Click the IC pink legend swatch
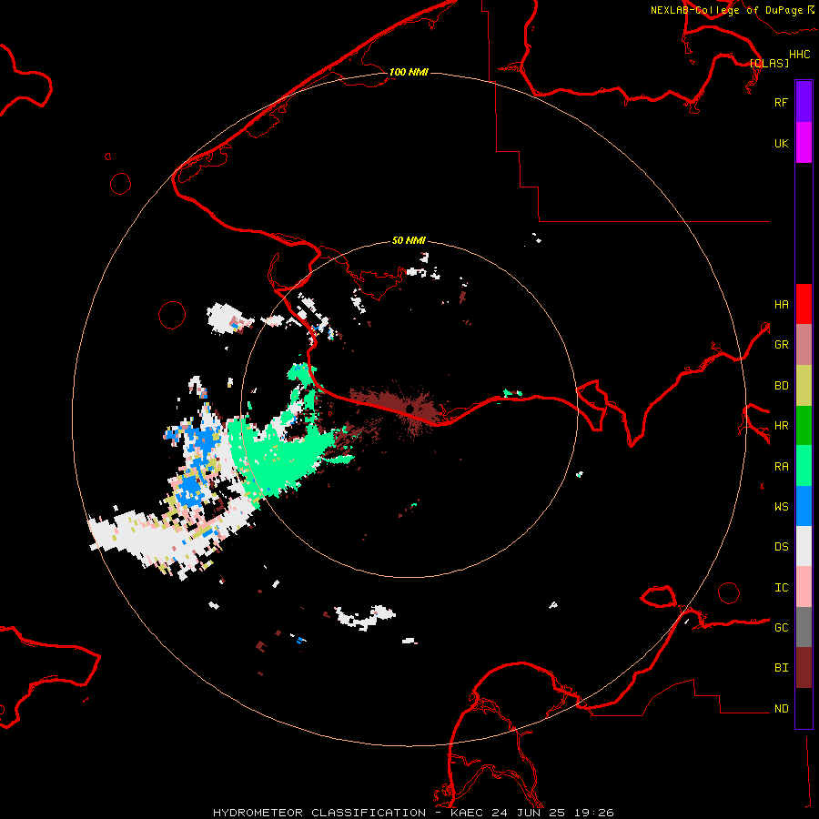Screen dimensions: 819x819 point(804,587)
